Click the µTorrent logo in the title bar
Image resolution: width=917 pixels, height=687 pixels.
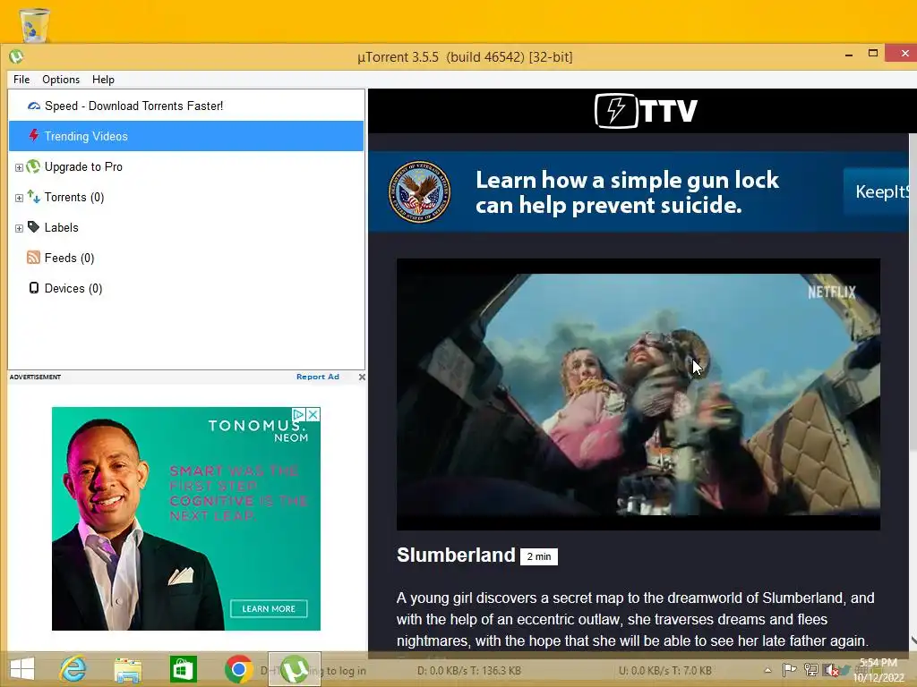click(x=16, y=56)
